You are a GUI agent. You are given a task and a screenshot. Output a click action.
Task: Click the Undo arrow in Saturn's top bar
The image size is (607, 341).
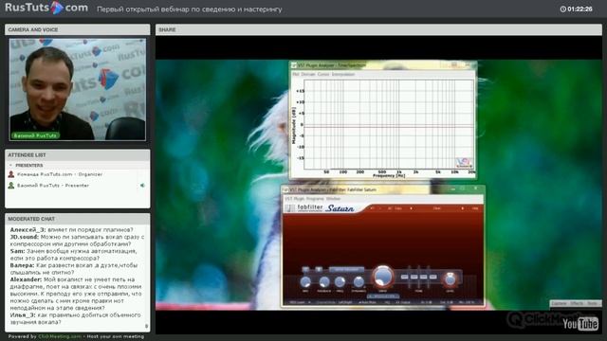pyautogui.click(x=372, y=208)
